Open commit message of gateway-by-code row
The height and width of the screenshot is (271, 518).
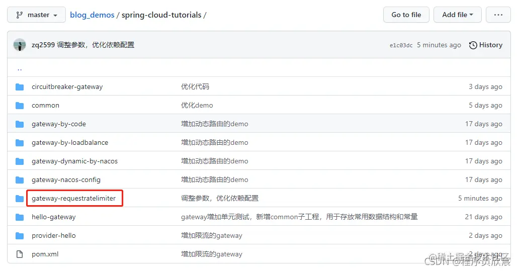(x=214, y=124)
